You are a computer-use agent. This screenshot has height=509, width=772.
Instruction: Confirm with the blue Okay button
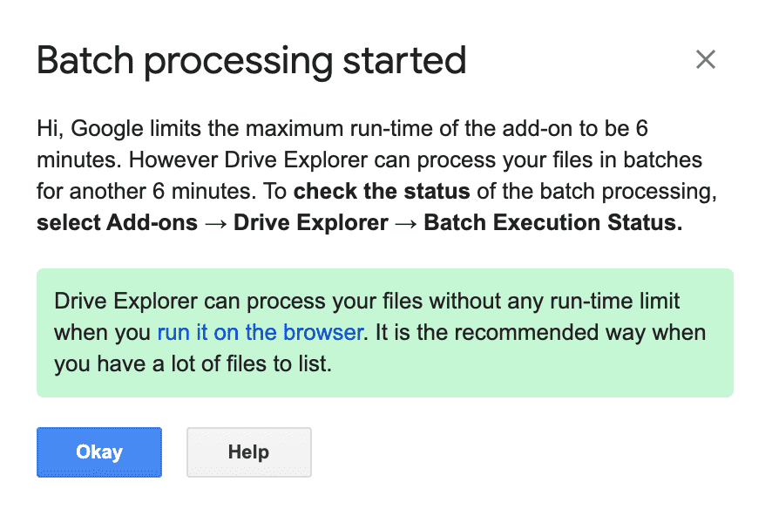tap(99, 451)
